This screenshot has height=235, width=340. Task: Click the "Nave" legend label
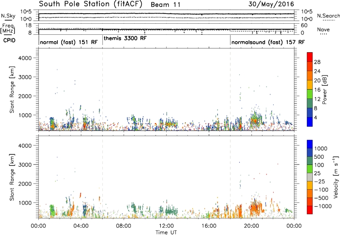pyautogui.click(x=323, y=29)
